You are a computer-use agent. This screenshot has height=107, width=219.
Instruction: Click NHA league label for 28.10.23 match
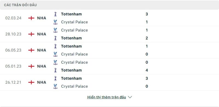42,34
